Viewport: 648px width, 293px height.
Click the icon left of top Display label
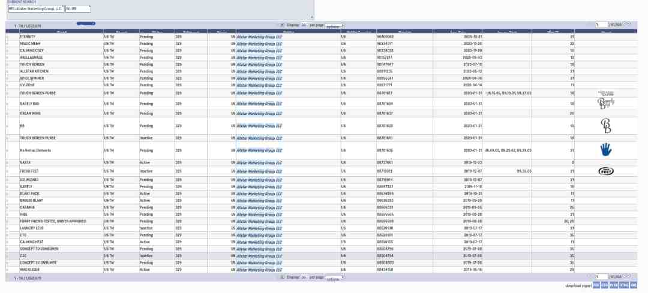282,25
